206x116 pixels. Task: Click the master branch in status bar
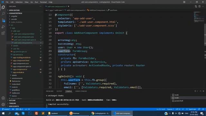click(x=6, y=109)
